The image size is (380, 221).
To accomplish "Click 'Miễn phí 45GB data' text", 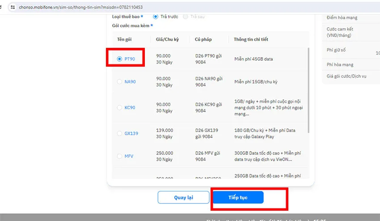I will pos(253,59).
